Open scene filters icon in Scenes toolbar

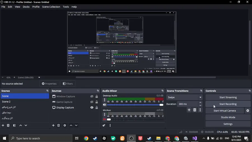(x=14, y=125)
